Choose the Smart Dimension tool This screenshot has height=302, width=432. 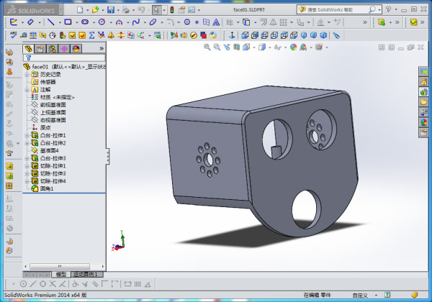pyautogui.click(x=30, y=22)
